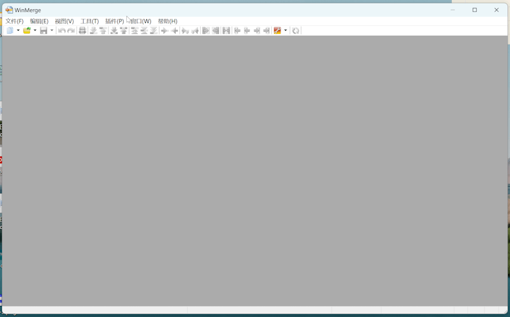Click the New document toolbar icon
Screen dimensions: 510x317
tap(10, 31)
